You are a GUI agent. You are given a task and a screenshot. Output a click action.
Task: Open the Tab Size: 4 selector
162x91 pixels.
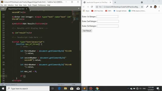point(61,84)
